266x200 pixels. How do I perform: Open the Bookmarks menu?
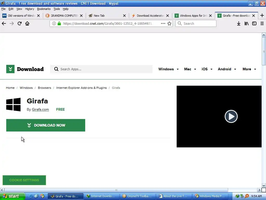(44, 9)
